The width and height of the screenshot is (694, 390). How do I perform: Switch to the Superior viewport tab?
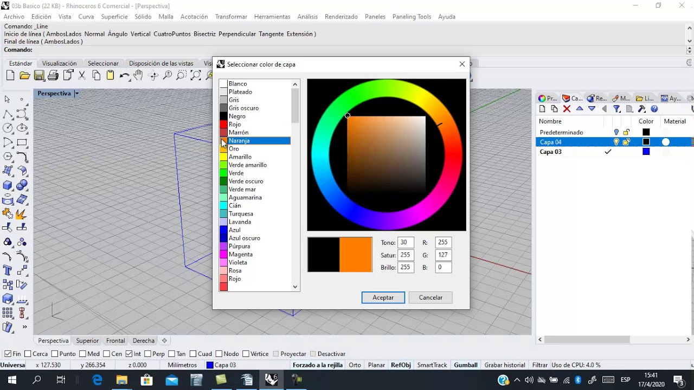(87, 341)
